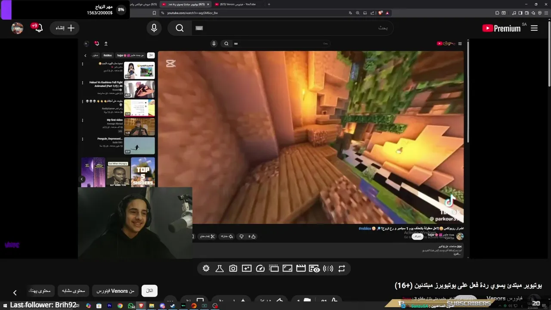Open Steam from the taskbar
551x310 pixels.
point(173,306)
